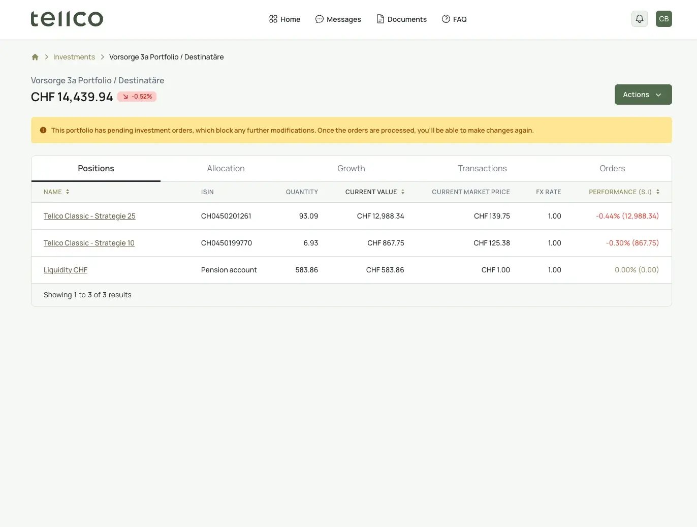Click the FX Rate column header
Image resolution: width=697 pixels, height=527 pixels.
click(549, 192)
